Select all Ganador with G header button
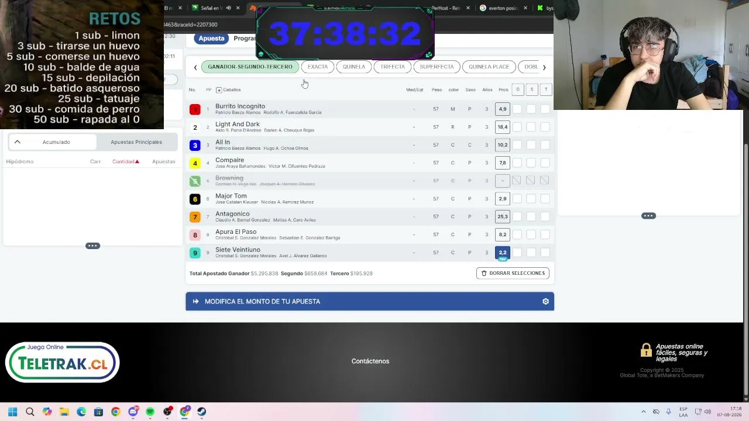 click(x=517, y=89)
